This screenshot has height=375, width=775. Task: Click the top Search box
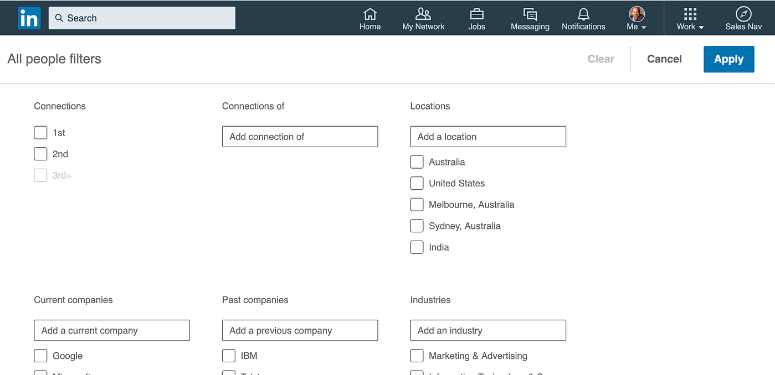tap(142, 18)
